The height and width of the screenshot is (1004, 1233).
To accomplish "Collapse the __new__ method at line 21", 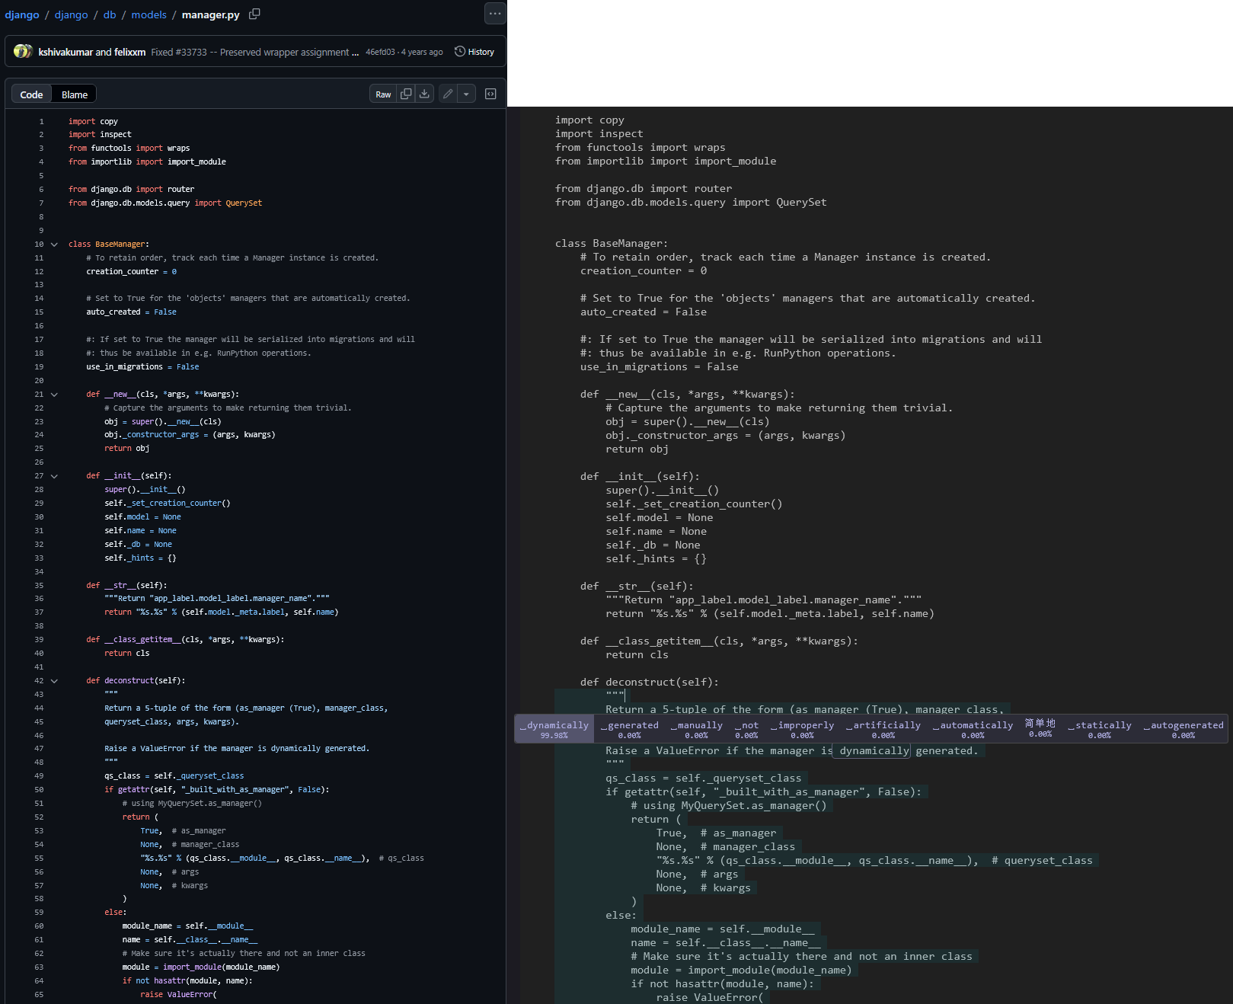I will click(x=54, y=395).
